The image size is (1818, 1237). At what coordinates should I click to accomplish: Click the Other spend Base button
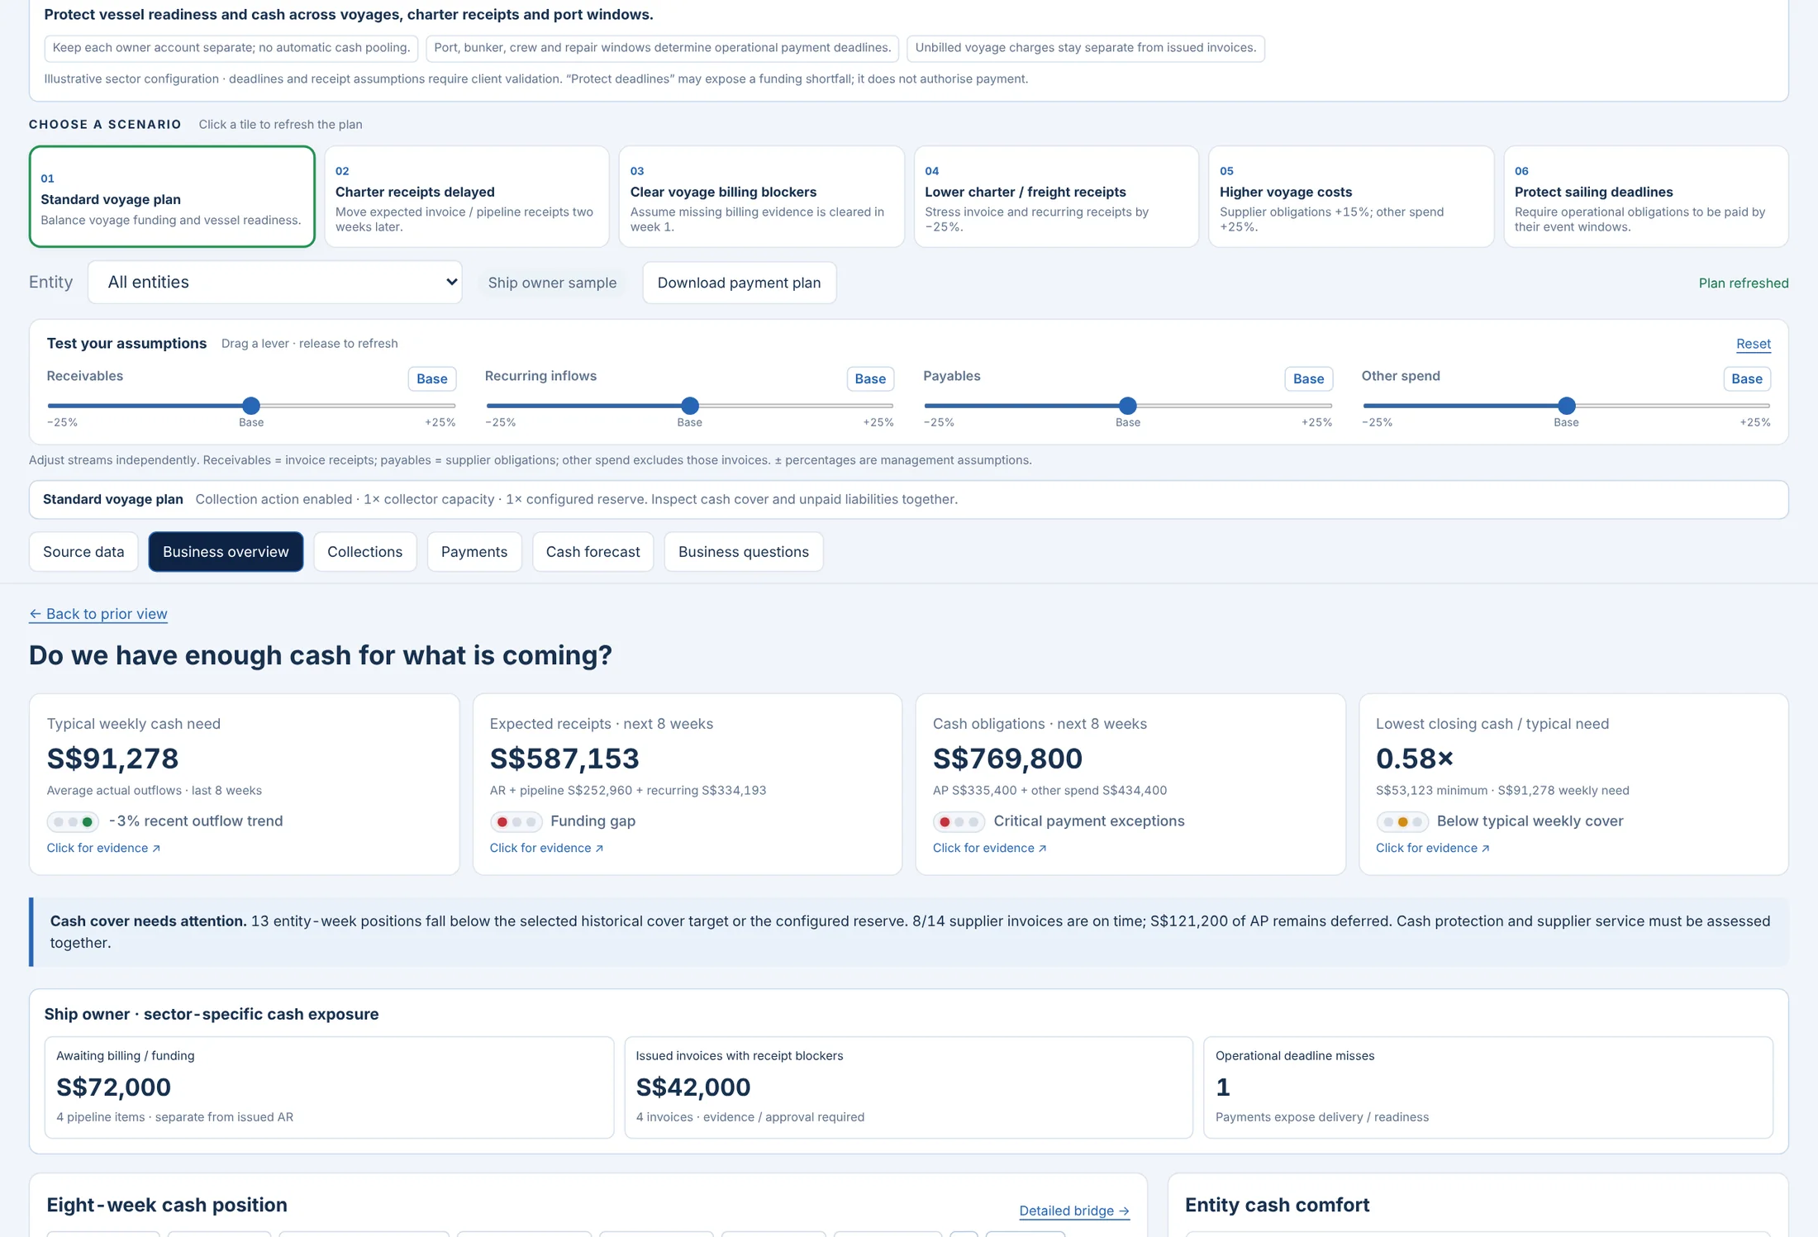coord(1746,378)
